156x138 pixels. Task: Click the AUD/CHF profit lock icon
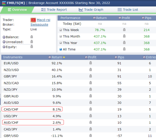[91, 122]
